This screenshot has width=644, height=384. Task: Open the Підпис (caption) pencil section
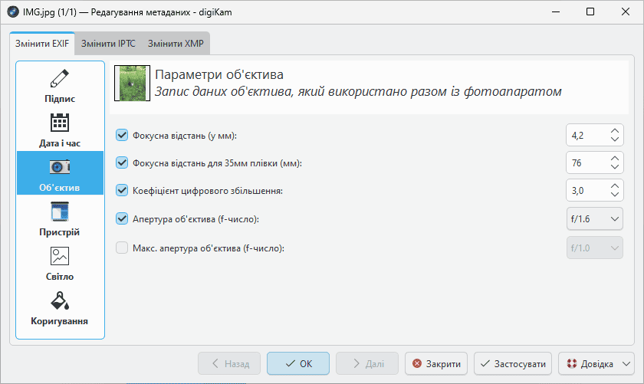point(60,85)
